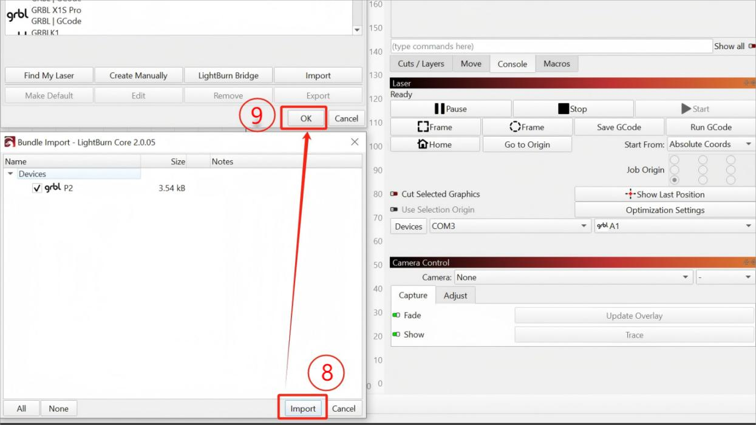Click the Start play button
The width and height of the screenshot is (756, 425).
pos(695,109)
